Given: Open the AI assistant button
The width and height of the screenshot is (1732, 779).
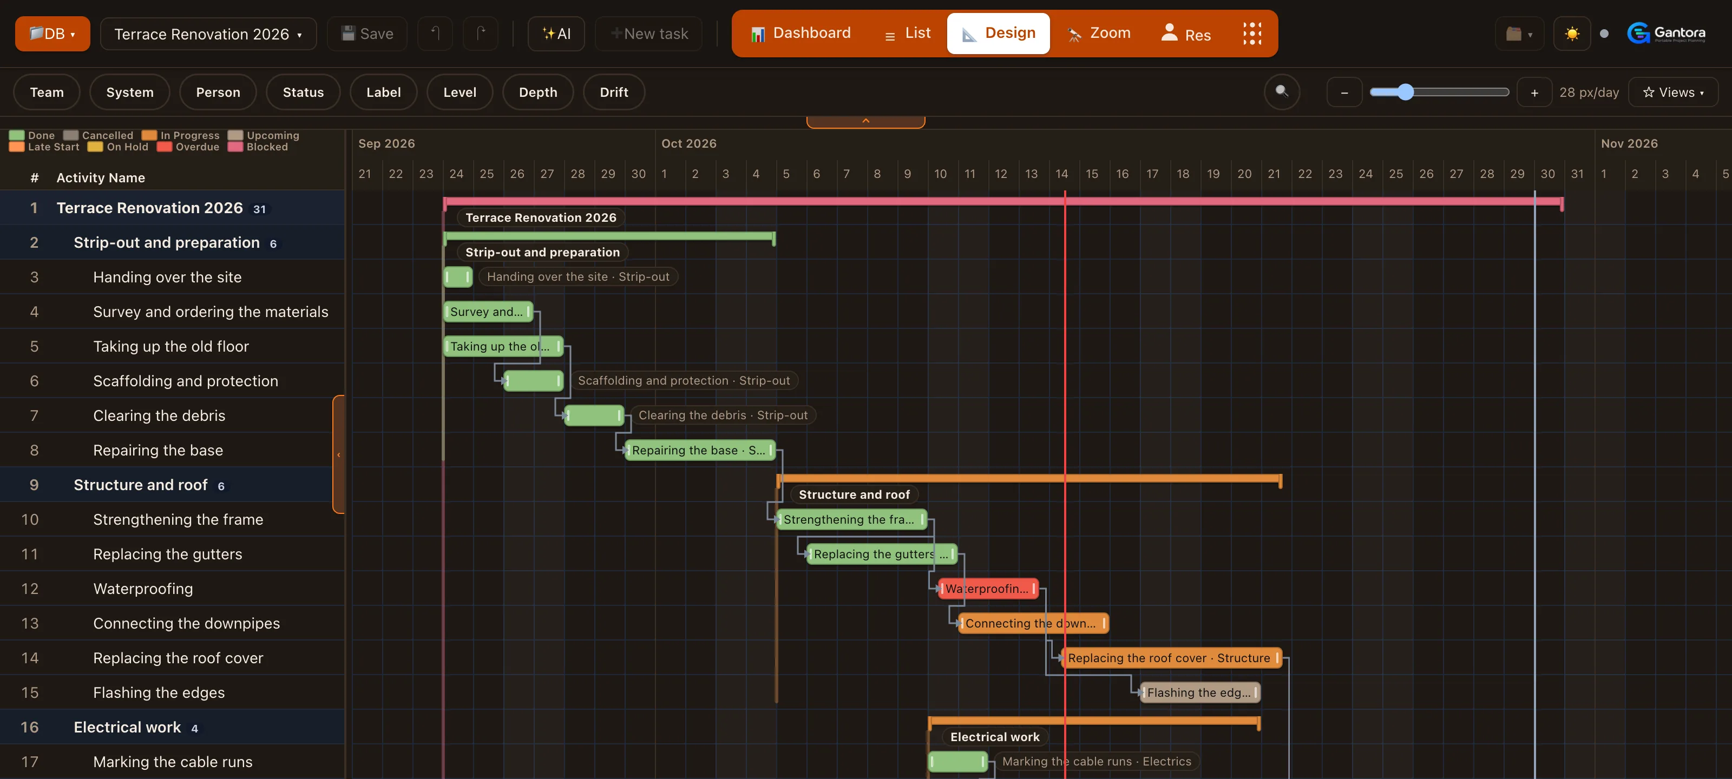Looking at the screenshot, I should coord(556,34).
